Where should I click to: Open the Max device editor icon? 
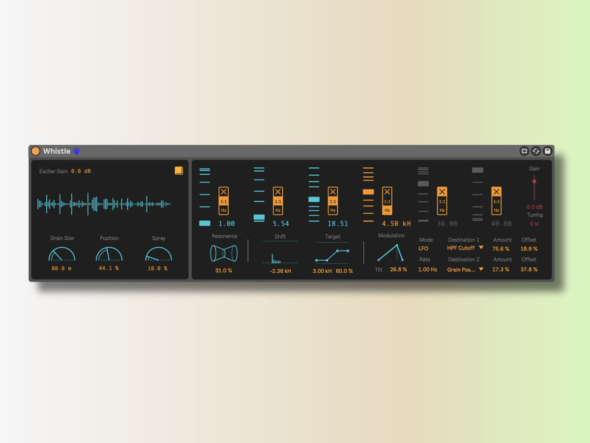click(524, 151)
